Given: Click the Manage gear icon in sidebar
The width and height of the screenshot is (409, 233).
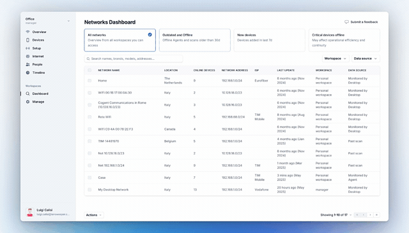Looking at the screenshot, I should coord(27,102).
